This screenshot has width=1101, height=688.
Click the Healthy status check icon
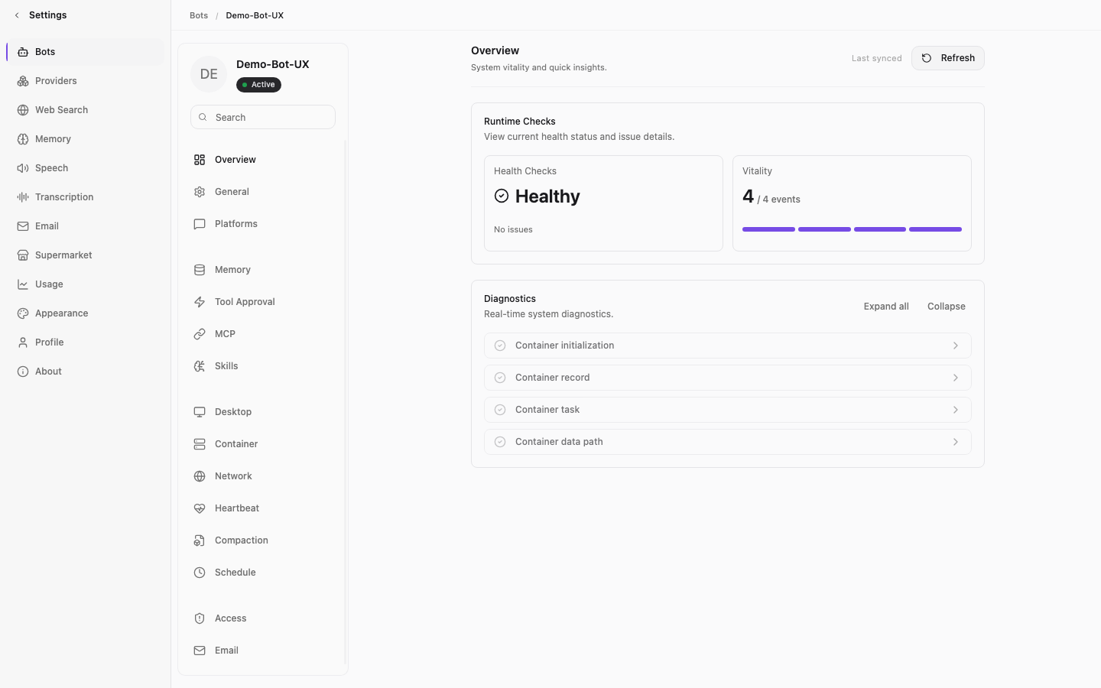(x=502, y=196)
